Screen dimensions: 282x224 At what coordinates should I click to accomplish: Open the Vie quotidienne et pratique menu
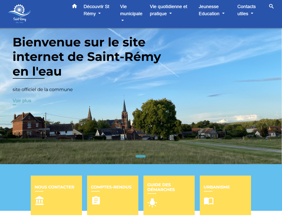coord(169,10)
